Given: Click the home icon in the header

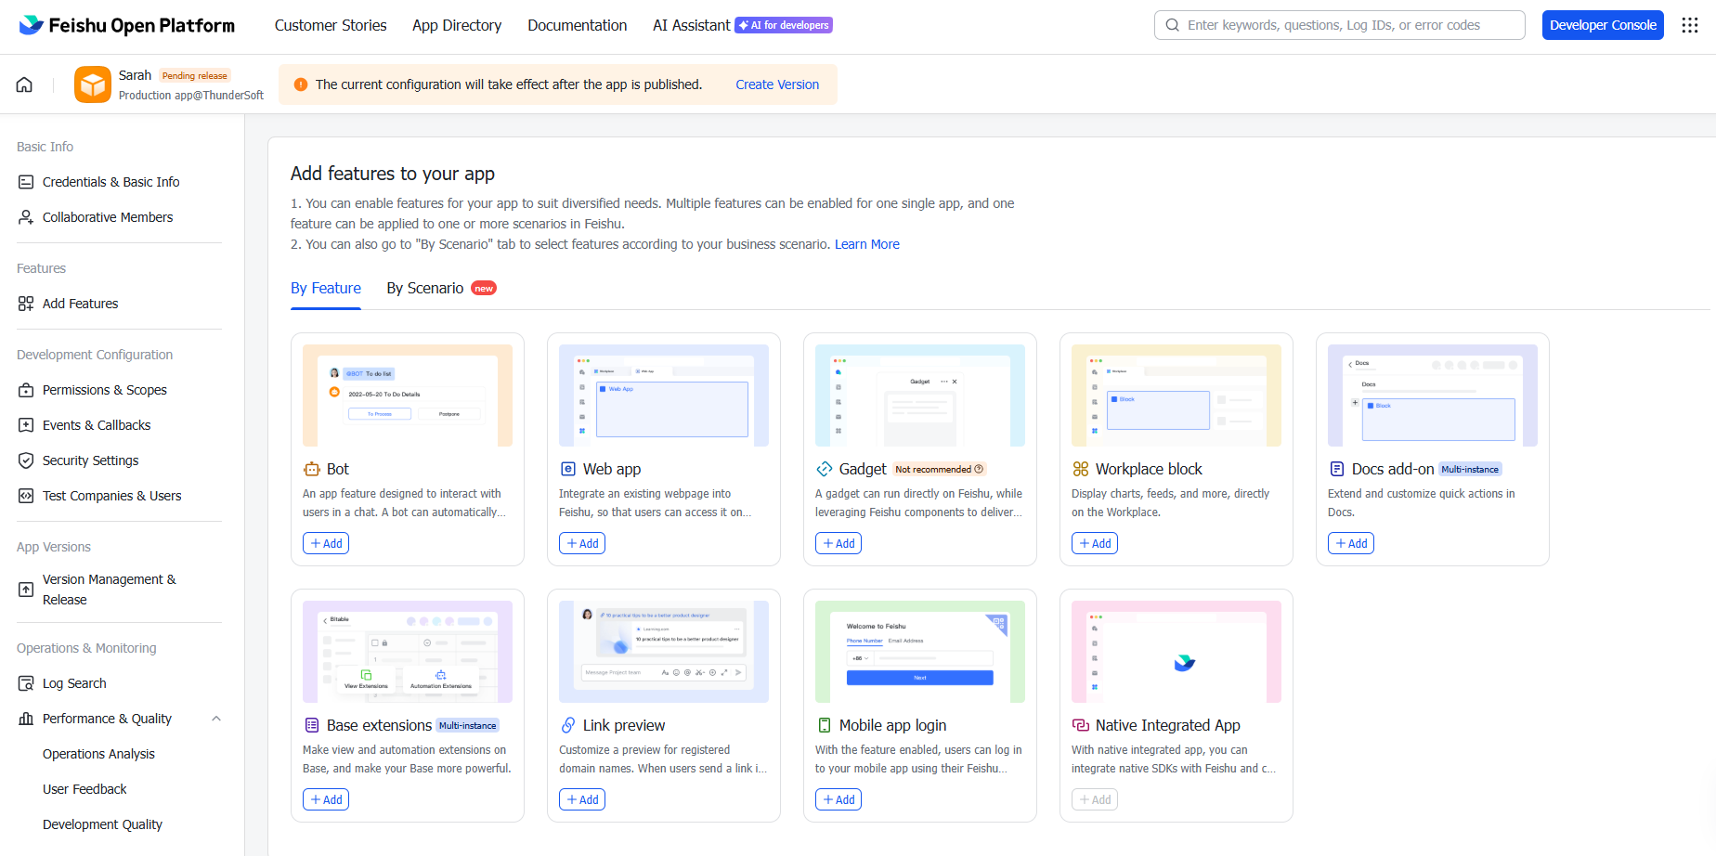Looking at the screenshot, I should [x=24, y=84].
